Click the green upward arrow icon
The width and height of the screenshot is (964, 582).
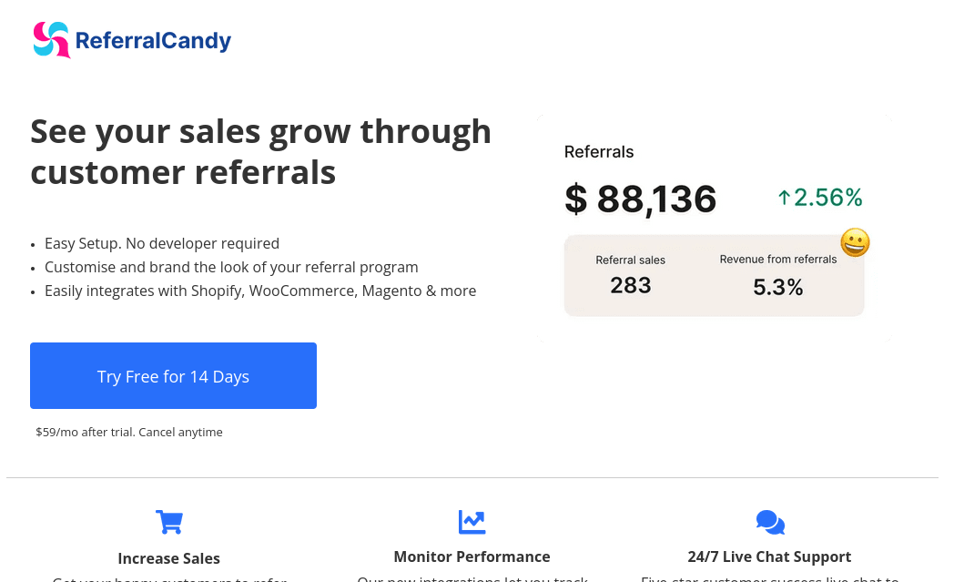(x=784, y=198)
